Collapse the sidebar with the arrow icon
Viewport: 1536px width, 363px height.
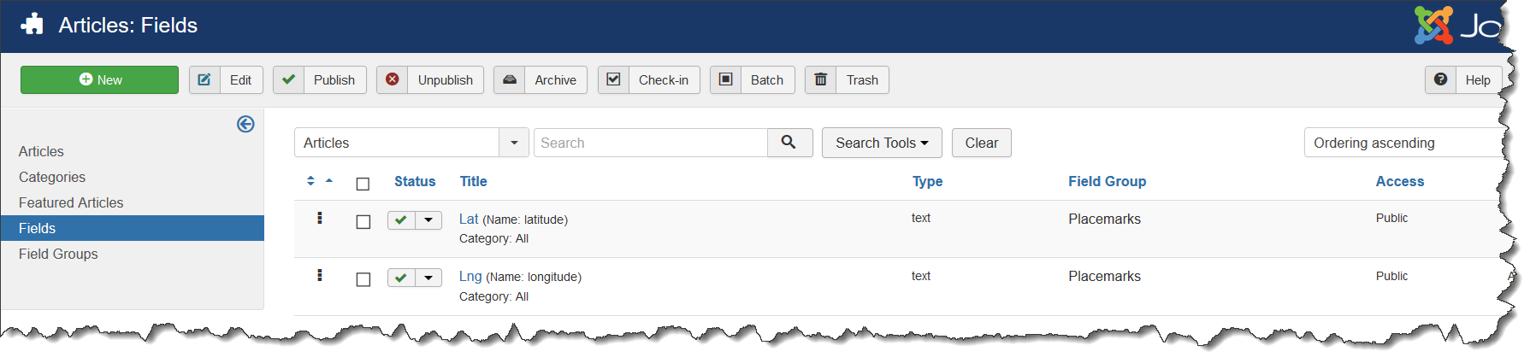(x=245, y=124)
